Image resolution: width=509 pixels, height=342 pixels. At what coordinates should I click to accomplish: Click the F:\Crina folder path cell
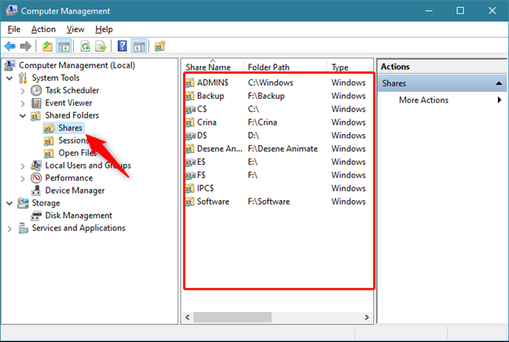(x=262, y=122)
